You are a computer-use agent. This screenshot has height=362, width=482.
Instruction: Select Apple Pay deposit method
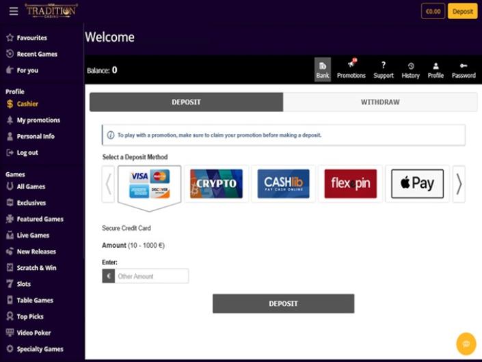(417, 184)
